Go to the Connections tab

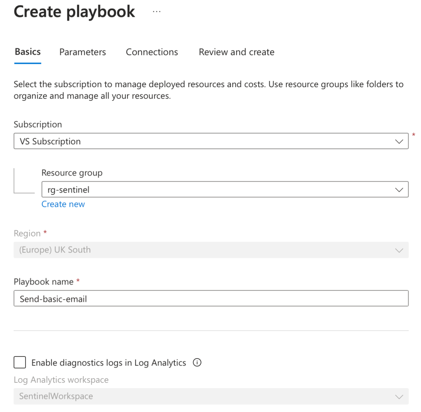pos(152,52)
